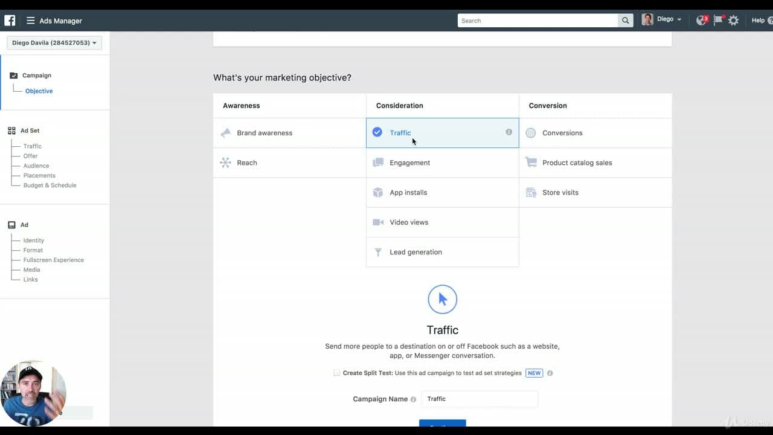Open the Diego Davila account dropdown
The height and width of the screenshot is (435, 773).
point(54,43)
